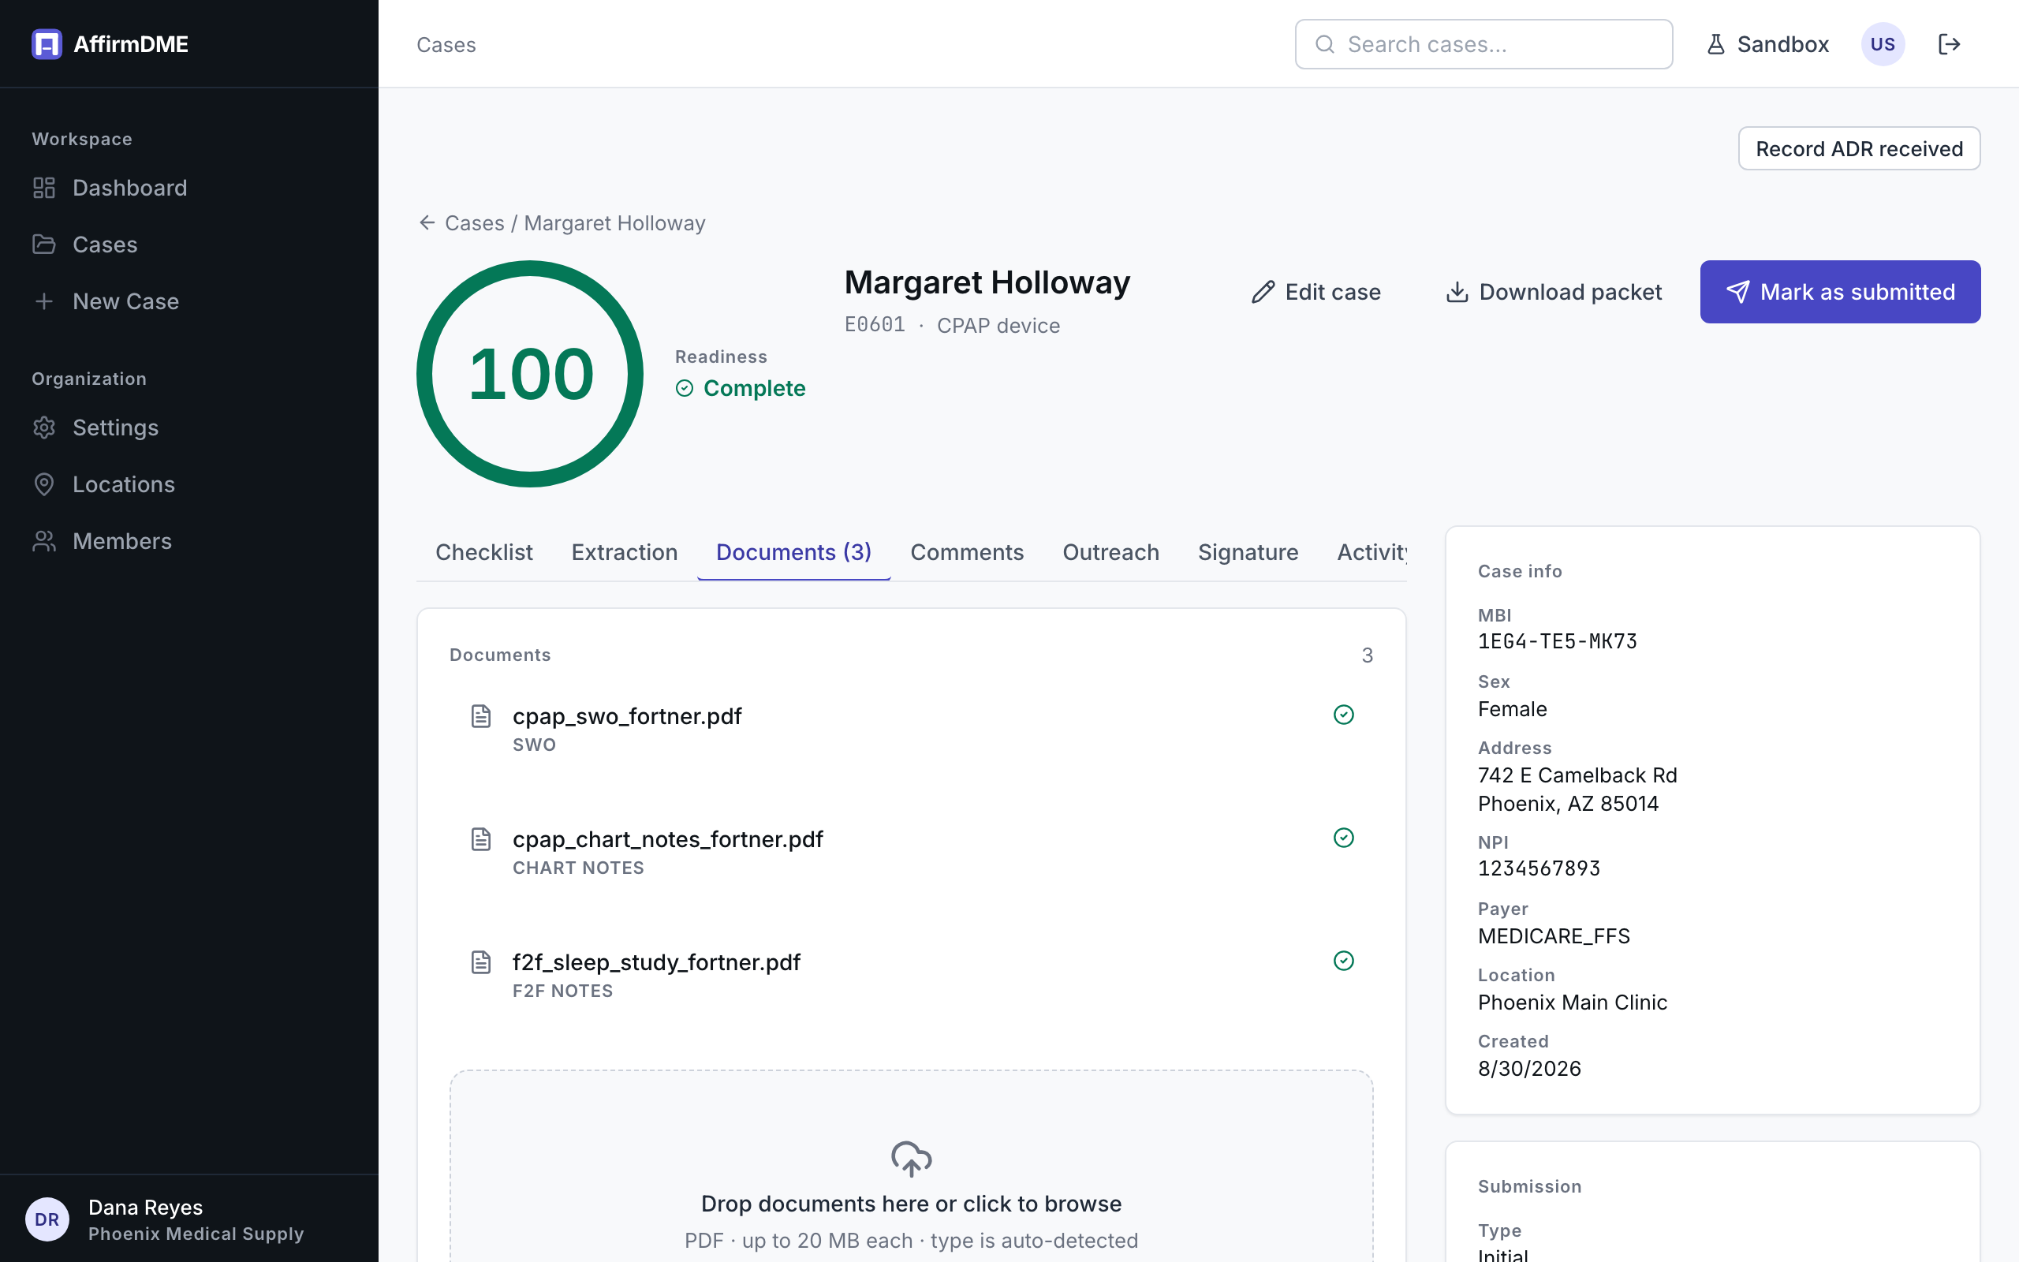This screenshot has width=2019, height=1262.
Task: Open cpap_swo_fortner.pdf document row
Action: coord(911,730)
